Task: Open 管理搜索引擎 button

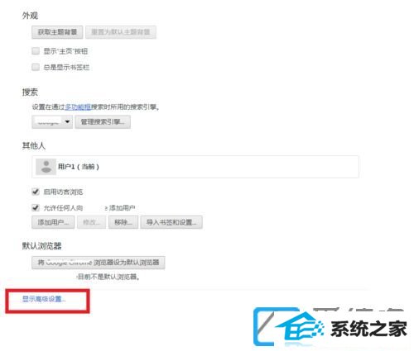Action: (x=103, y=122)
